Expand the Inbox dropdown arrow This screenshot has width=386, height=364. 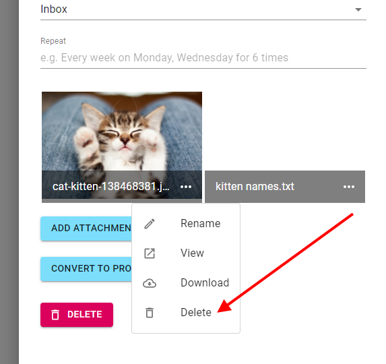pyautogui.click(x=358, y=9)
